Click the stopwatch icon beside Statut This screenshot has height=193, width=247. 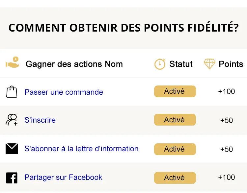pyautogui.click(x=160, y=64)
